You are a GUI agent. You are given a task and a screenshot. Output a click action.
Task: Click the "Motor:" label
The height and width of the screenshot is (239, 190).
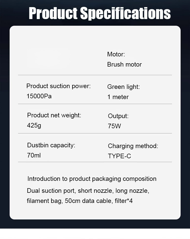(116, 54)
